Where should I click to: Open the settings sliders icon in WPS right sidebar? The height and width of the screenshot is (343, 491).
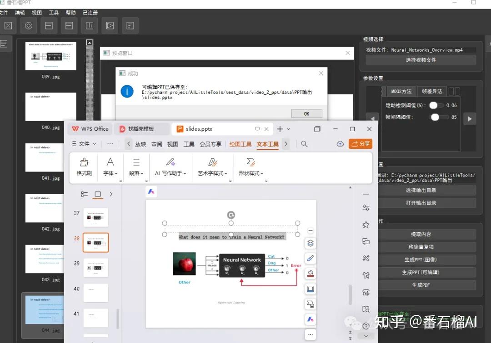tap(366, 208)
